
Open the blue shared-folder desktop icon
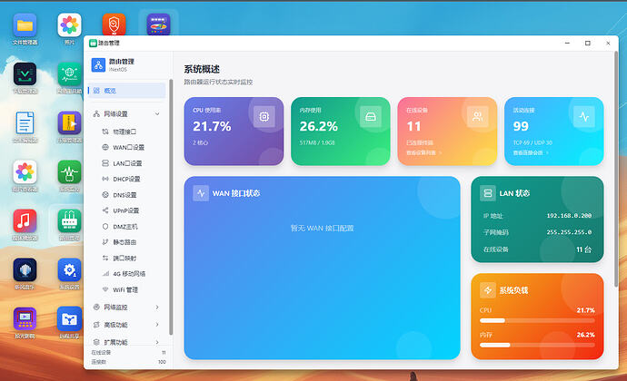click(x=69, y=318)
